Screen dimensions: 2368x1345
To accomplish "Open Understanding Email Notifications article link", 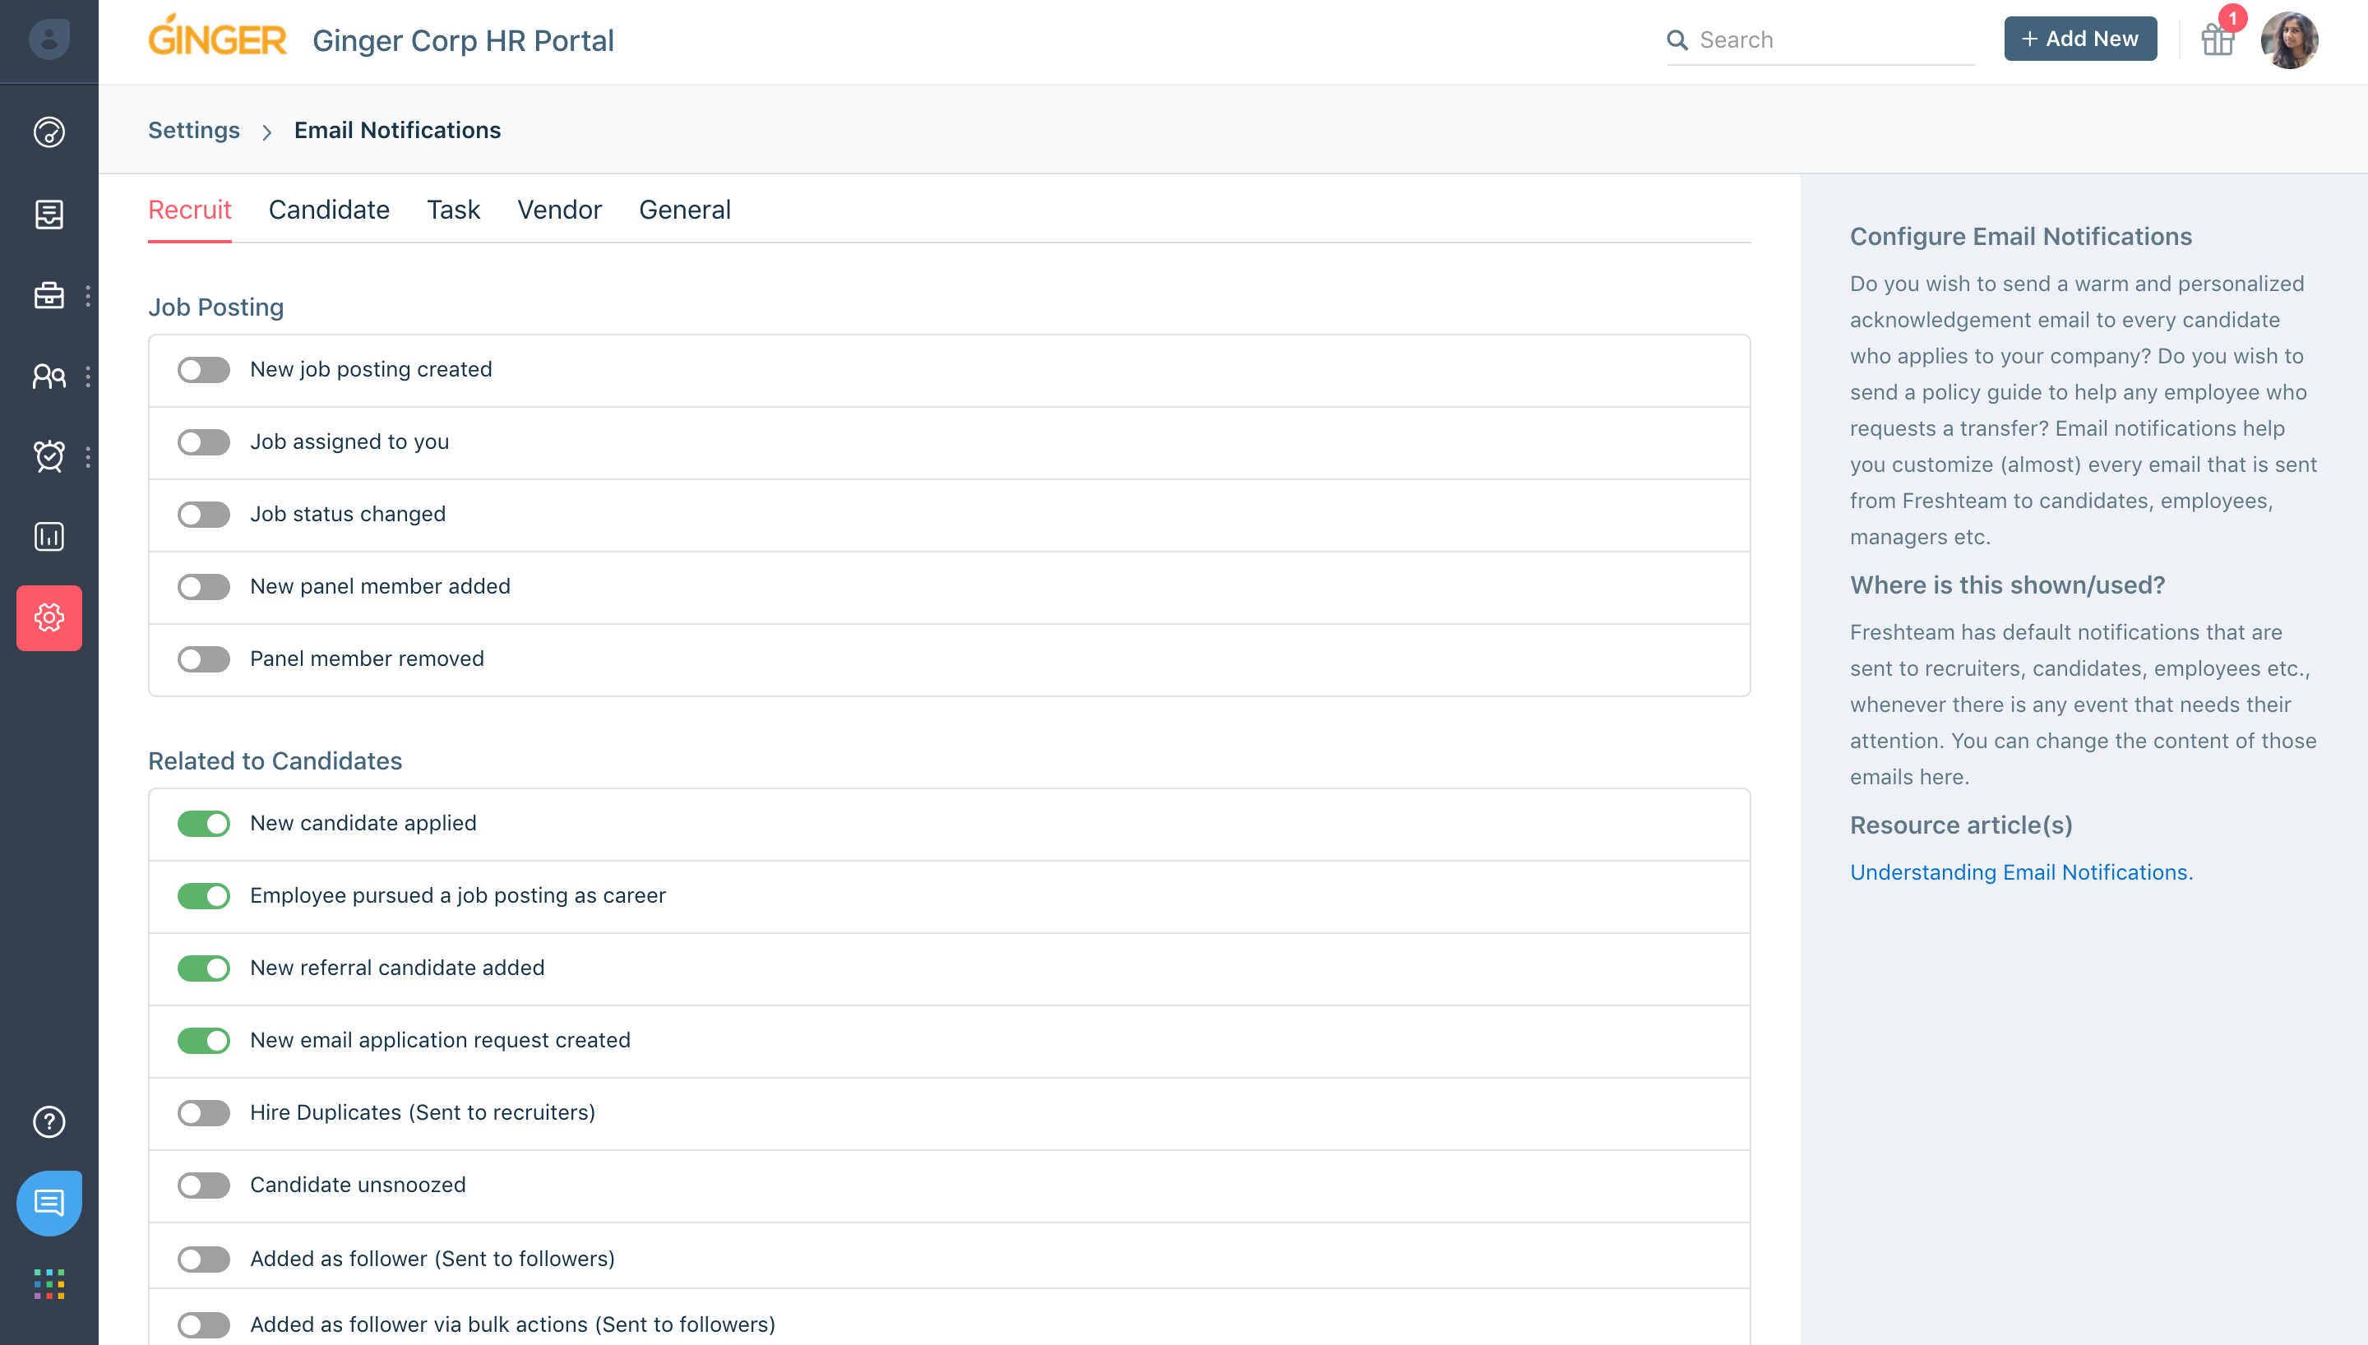I will click(x=2021, y=872).
